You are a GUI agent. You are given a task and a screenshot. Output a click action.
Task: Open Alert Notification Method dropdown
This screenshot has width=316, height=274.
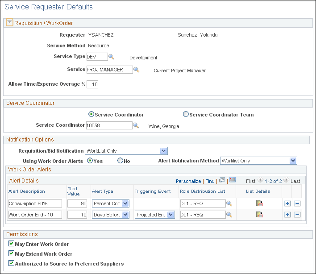pos(258,161)
